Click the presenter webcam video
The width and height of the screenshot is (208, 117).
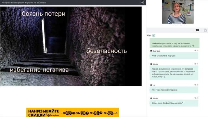pyautogui.click(x=178, y=12)
